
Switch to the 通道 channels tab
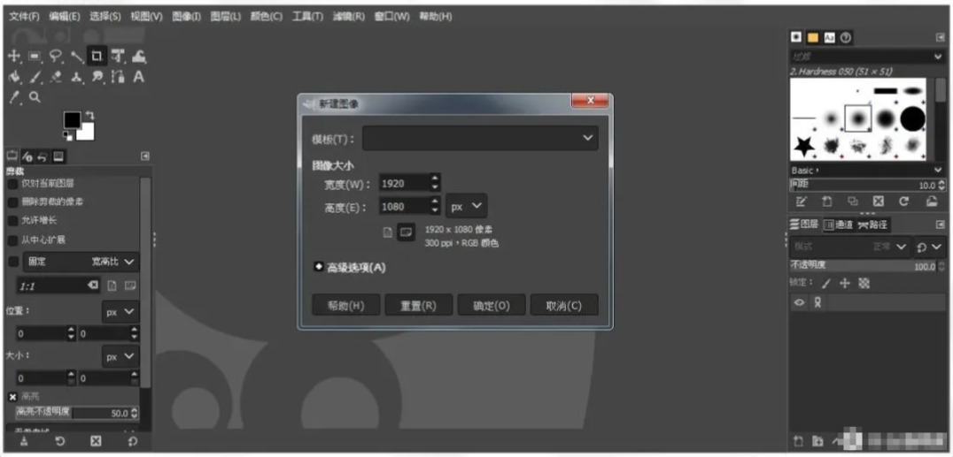click(x=838, y=225)
